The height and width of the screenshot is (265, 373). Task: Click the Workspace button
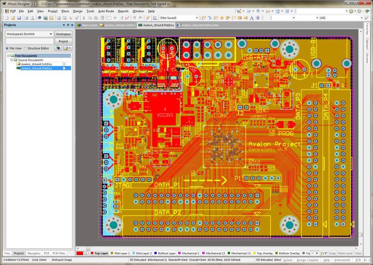click(63, 34)
